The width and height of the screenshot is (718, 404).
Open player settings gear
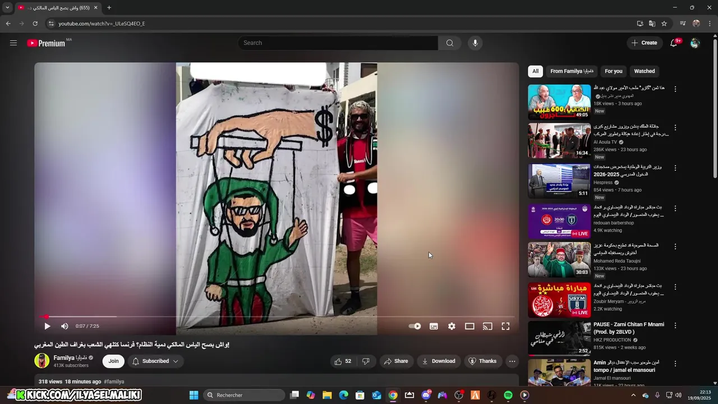point(452,326)
